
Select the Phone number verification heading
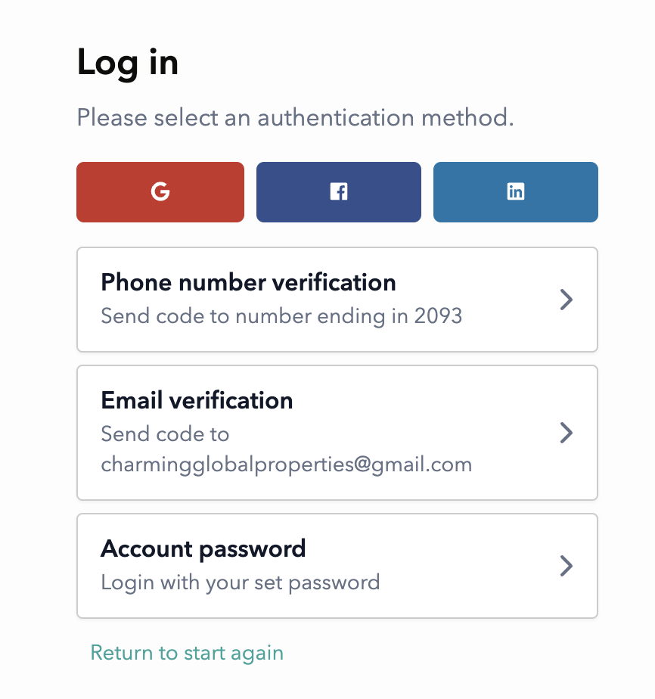click(248, 282)
